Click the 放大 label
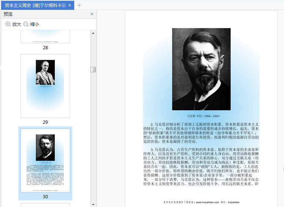 [x=17, y=24]
